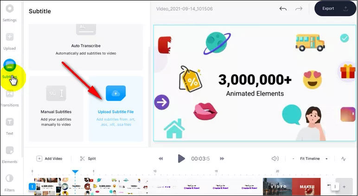Select the VIDEO city clip thumbnail
The image size is (358, 196).
click(277, 187)
